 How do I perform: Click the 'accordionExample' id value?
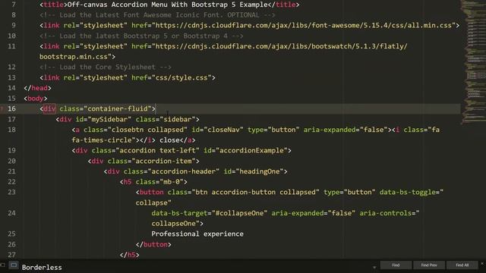[251, 150]
